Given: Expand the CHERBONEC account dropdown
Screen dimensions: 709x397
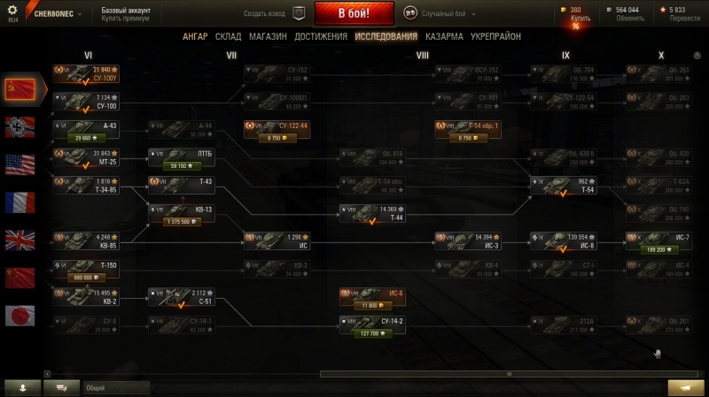Looking at the screenshot, I should (58, 13).
